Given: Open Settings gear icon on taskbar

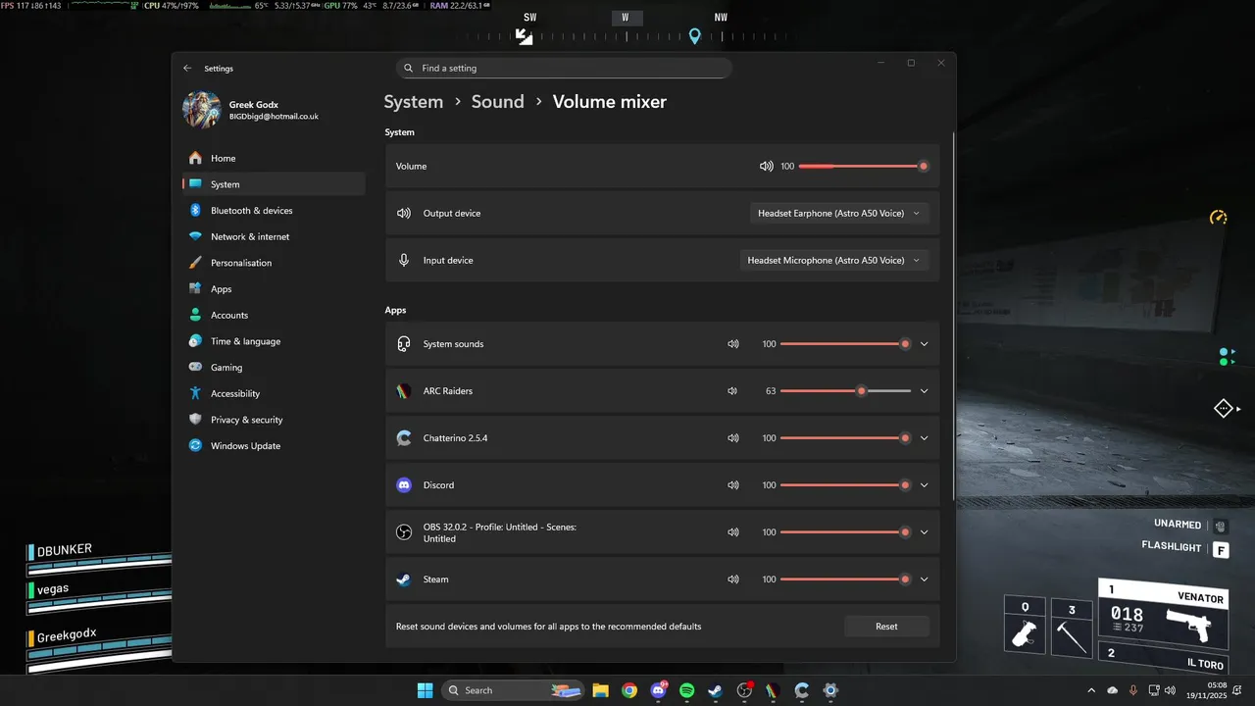Looking at the screenshot, I should (x=830, y=690).
